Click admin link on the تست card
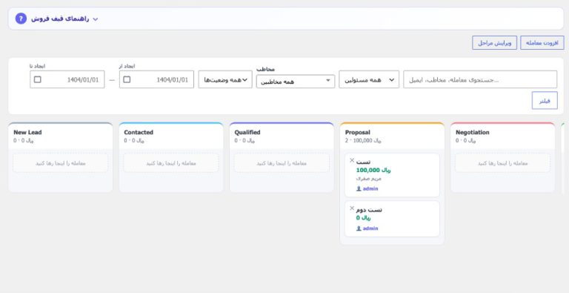 (370, 188)
